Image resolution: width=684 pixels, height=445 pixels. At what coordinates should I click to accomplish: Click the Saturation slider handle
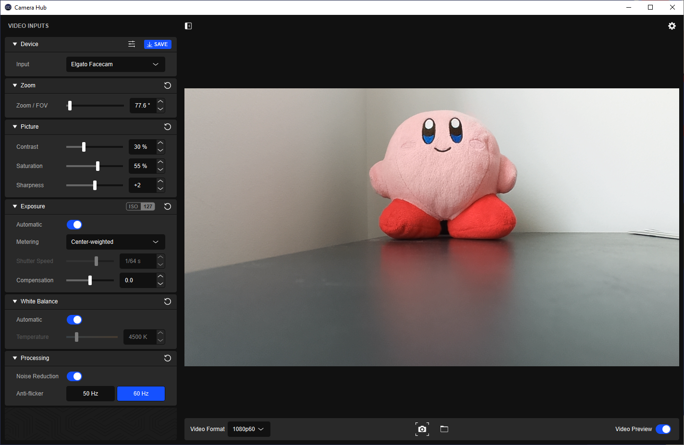coord(98,166)
